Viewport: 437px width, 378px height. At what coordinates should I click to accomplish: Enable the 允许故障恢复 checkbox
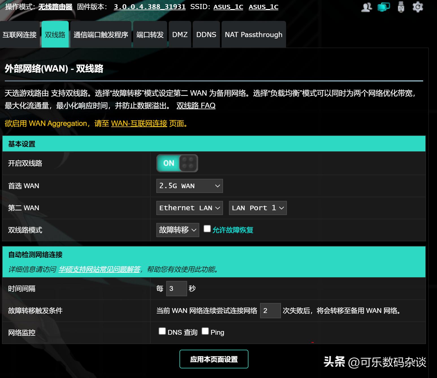click(x=207, y=228)
